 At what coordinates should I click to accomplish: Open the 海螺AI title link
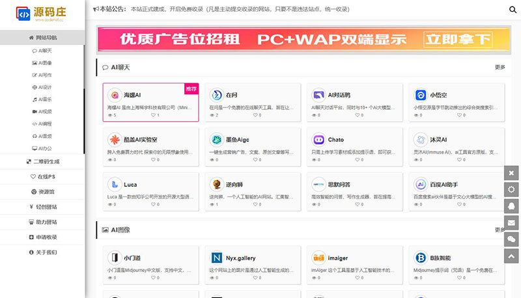pyautogui.click(x=132, y=95)
